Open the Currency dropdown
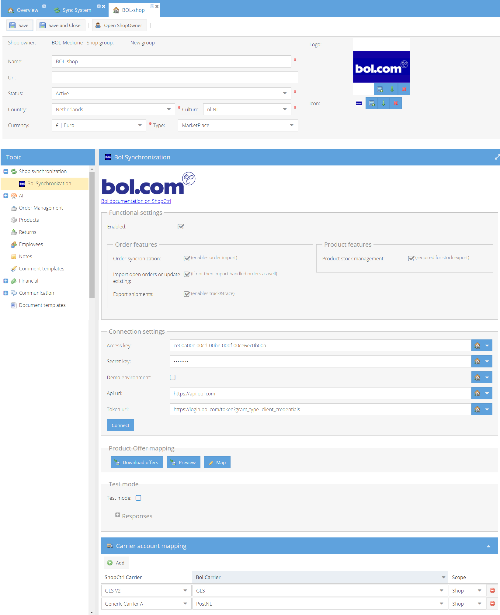 (140, 125)
